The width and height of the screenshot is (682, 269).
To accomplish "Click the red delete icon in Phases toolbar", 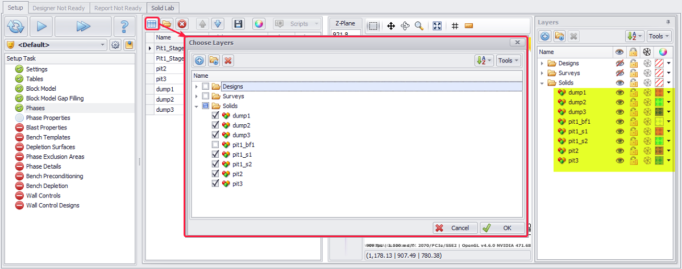I will click(x=181, y=24).
